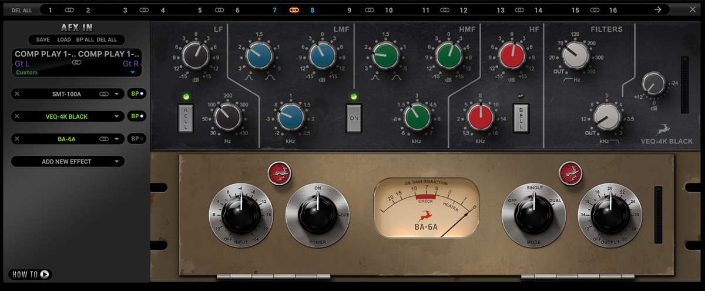
Task: Expand the ADD NEW EFFECT dropdown
Action: pyautogui.click(x=68, y=161)
